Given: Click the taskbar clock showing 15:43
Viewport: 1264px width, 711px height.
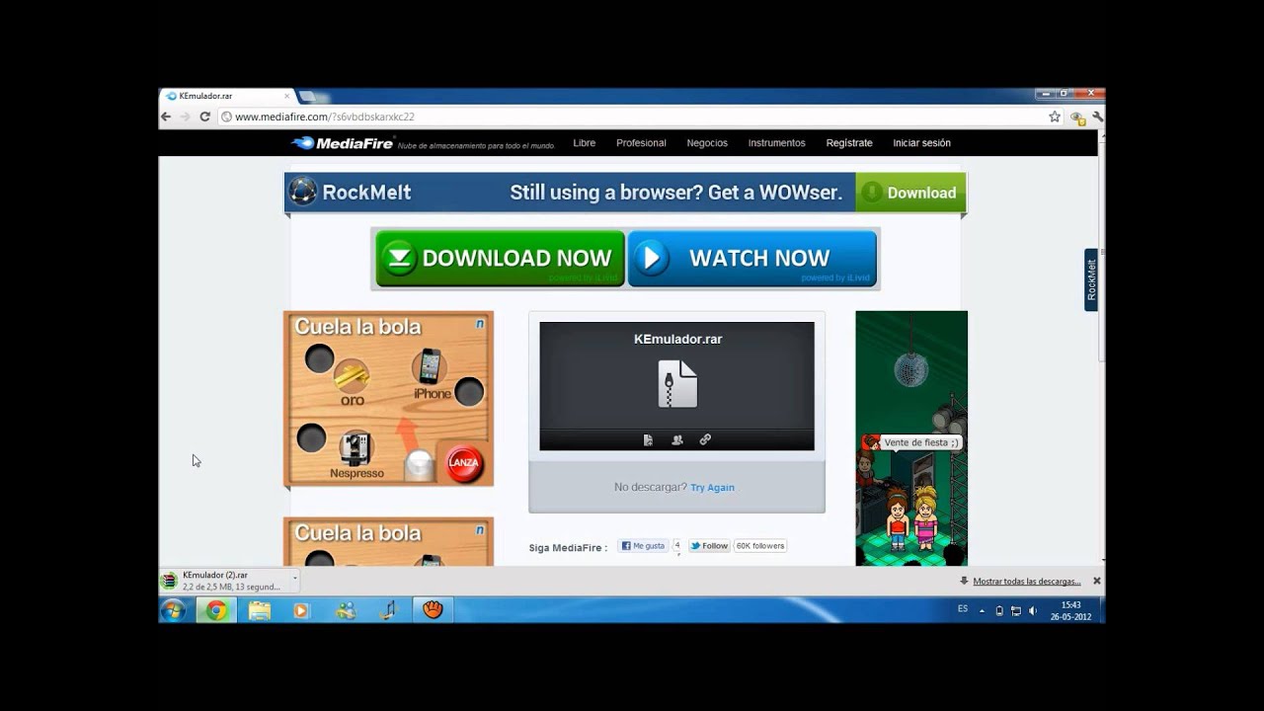Looking at the screenshot, I should click(1071, 610).
